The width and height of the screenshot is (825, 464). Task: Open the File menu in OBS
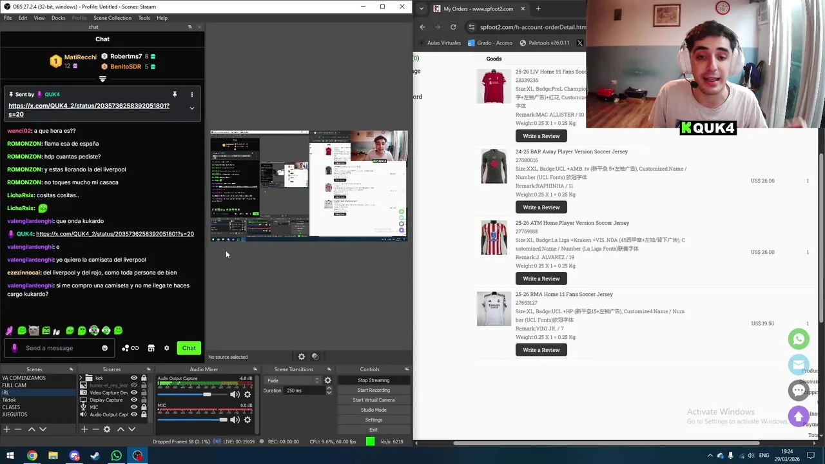[8, 18]
